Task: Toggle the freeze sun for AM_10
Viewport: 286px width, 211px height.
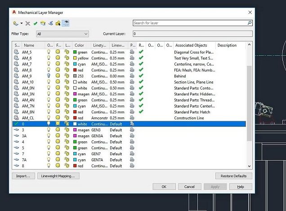Action: point(58,82)
